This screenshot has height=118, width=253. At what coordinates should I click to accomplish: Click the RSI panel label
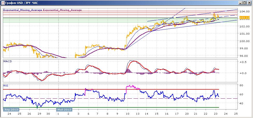click(6, 86)
